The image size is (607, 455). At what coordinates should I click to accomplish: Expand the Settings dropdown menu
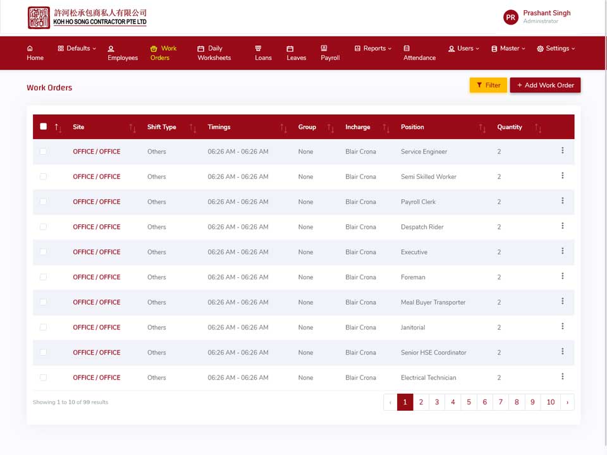556,49
